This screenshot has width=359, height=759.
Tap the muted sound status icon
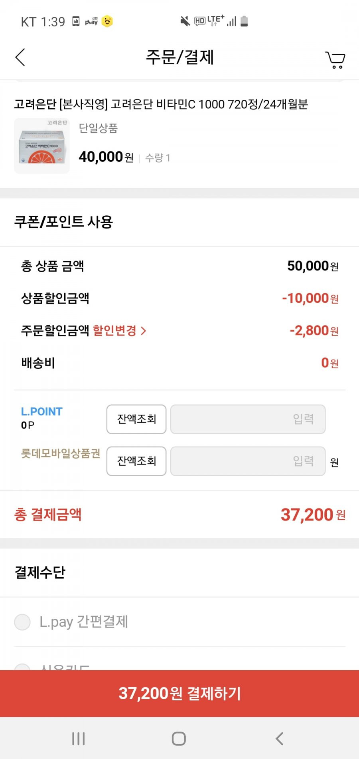[185, 21]
